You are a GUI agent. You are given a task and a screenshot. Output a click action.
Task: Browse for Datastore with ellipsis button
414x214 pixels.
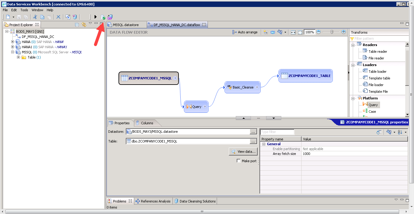[253, 132]
